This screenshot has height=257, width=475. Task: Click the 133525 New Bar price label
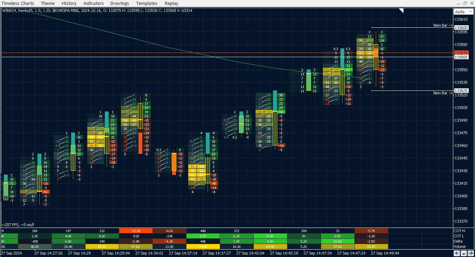pyautogui.click(x=461, y=90)
